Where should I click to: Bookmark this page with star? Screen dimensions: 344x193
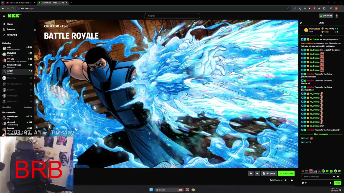coord(288,9)
